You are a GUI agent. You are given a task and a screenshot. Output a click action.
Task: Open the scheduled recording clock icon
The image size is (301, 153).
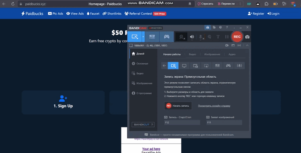tap(221, 27)
